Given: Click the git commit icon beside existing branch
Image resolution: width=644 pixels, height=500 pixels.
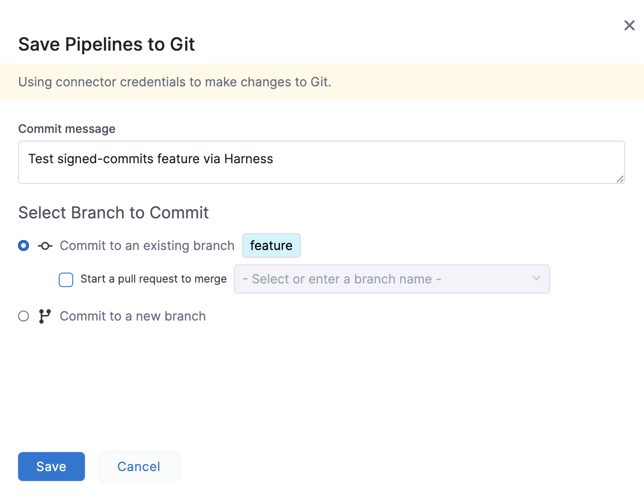Looking at the screenshot, I should tap(45, 246).
